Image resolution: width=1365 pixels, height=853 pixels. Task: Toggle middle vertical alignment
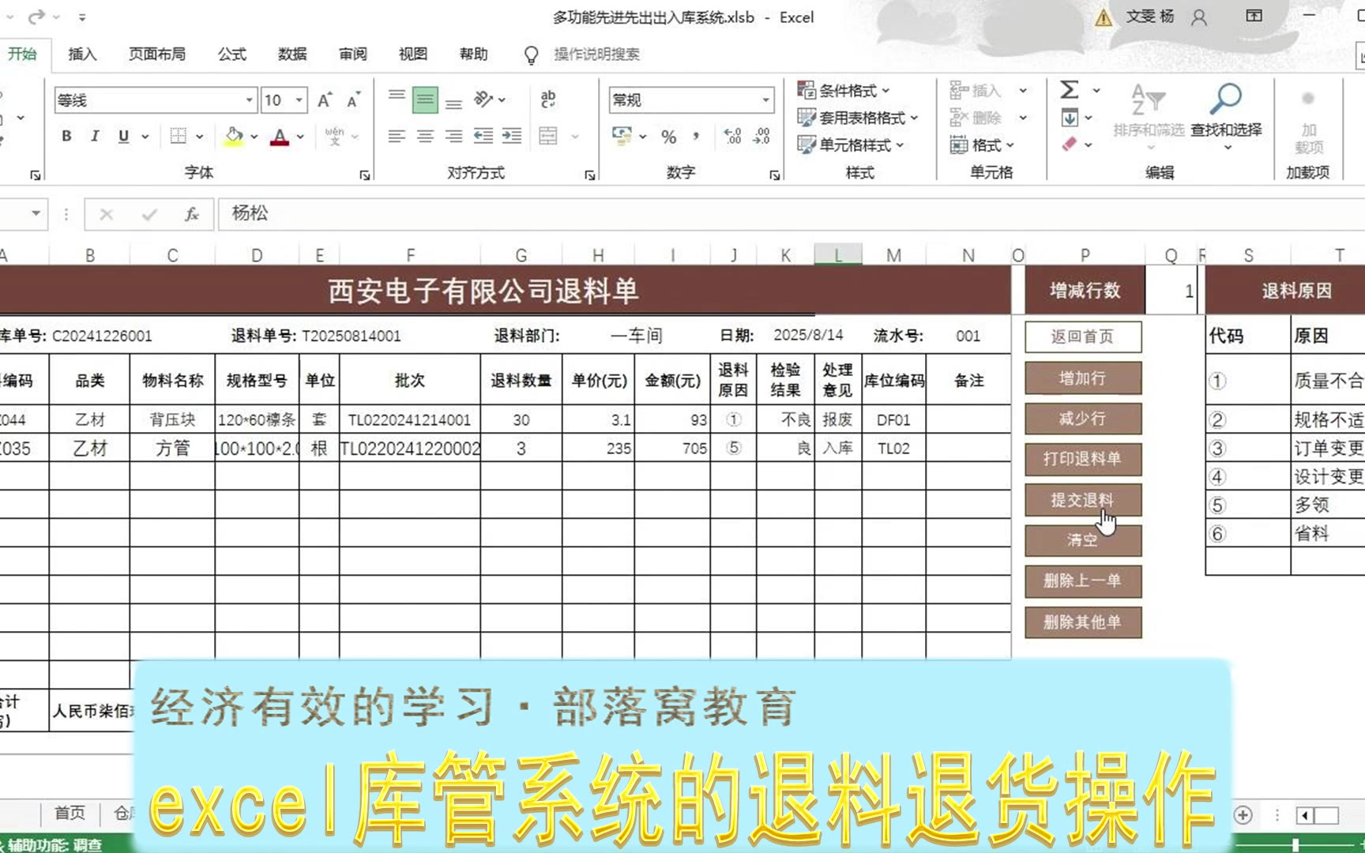tap(425, 100)
